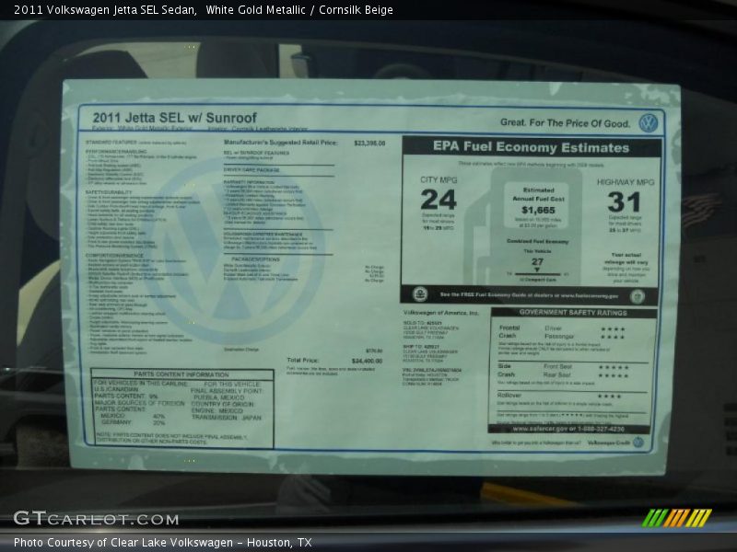This screenshot has width=737, height=552.
Task: Click the Clear Lake Volkswagen photo credit caption
Action: click(162, 542)
